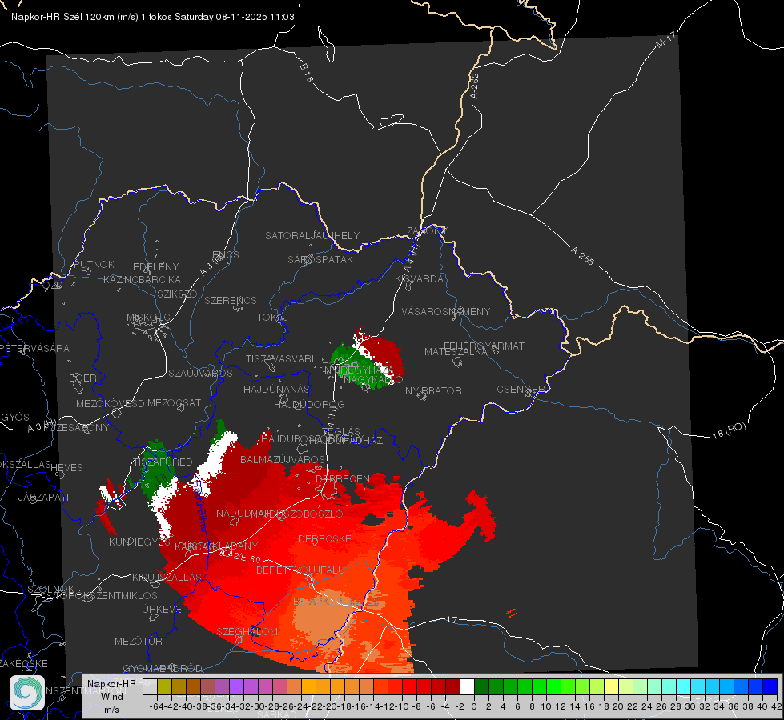The image size is (784, 720).
Task: Click the PUTNOK city label
Action: click(x=94, y=264)
